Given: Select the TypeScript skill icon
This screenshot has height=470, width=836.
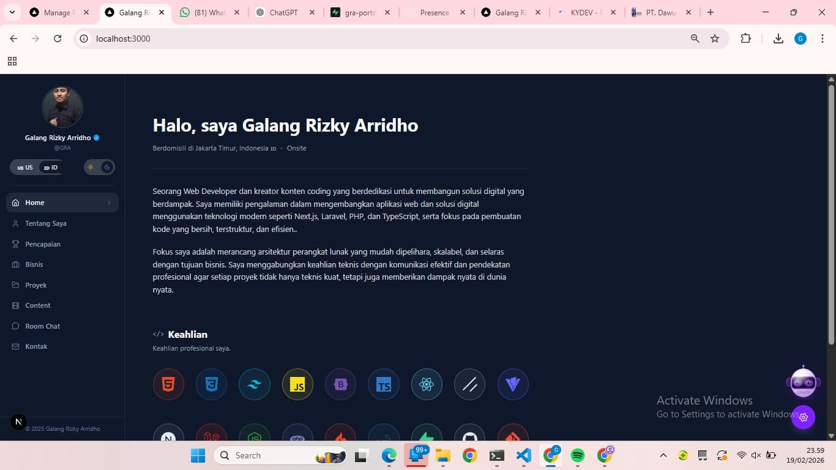Looking at the screenshot, I should click(384, 384).
